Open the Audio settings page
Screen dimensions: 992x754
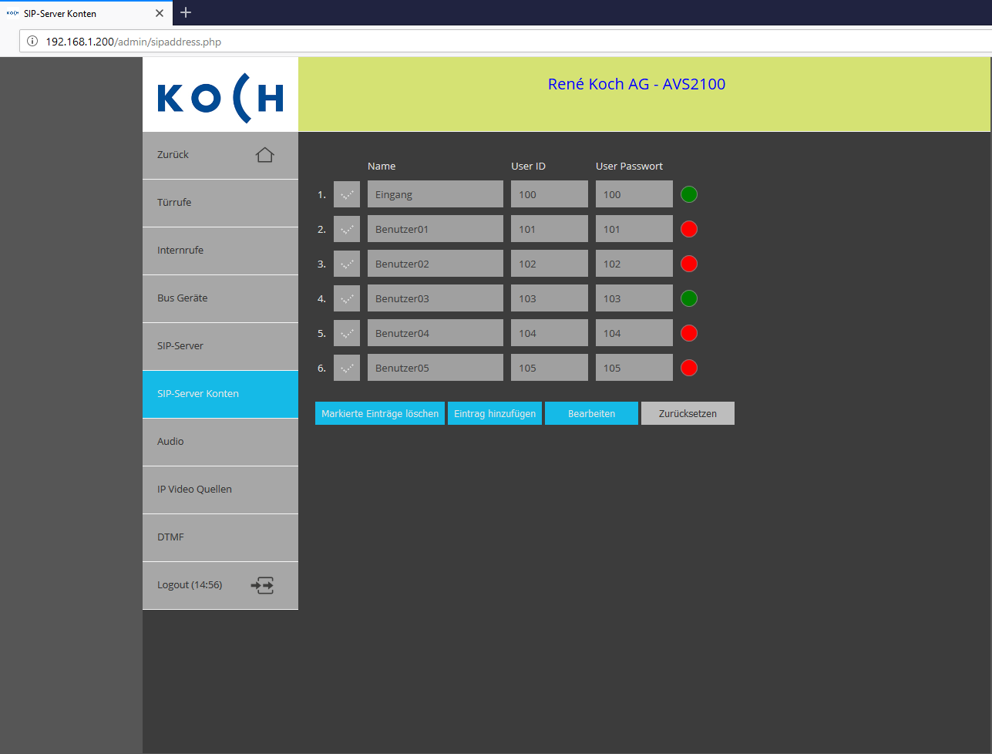point(220,442)
